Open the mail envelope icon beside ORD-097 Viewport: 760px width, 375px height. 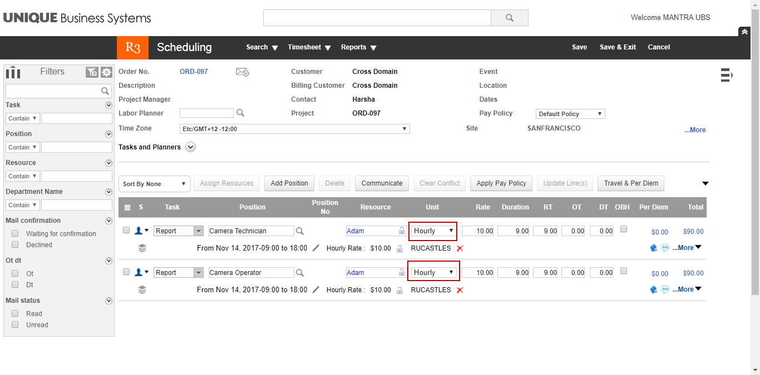[x=242, y=72]
